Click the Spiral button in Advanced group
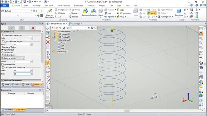Image resolution: width=207 pixels, height=116 pixels. (x=151, y=13)
